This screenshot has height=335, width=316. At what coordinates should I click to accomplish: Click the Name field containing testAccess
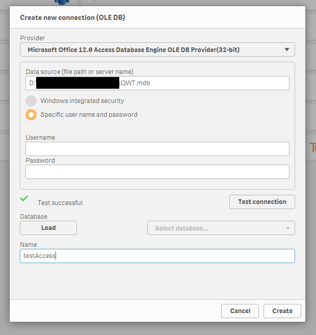[157, 256]
